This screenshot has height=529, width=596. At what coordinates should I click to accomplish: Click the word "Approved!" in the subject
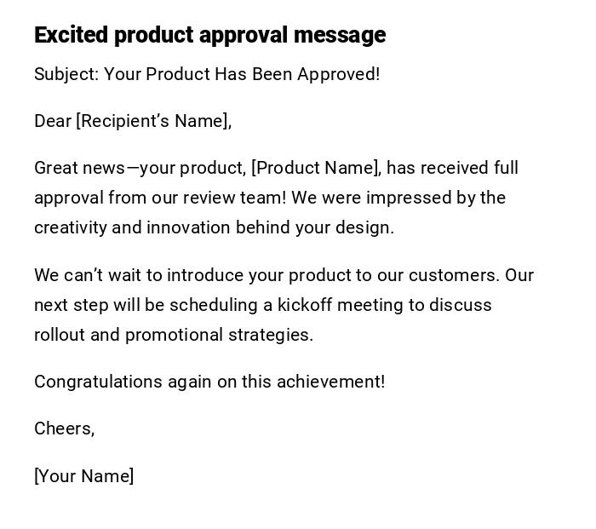pos(340,74)
